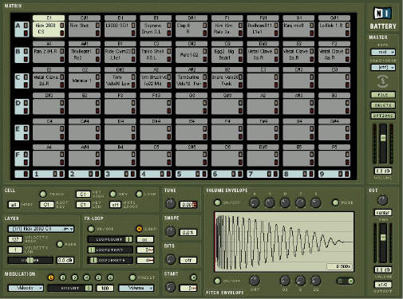403x299 pixels.
Task: Click the pitch envelope D2 knob
Action: (x=316, y=281)
